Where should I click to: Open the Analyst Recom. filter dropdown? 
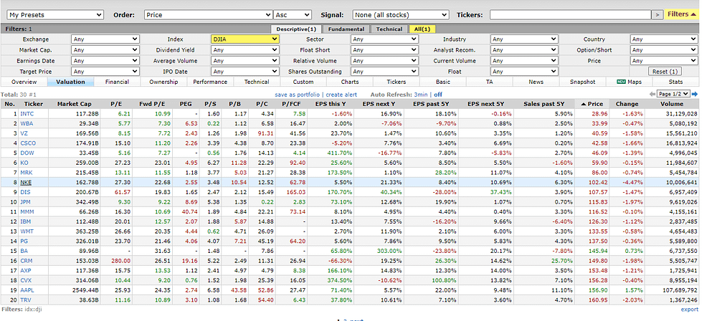(x=525, y=50)
